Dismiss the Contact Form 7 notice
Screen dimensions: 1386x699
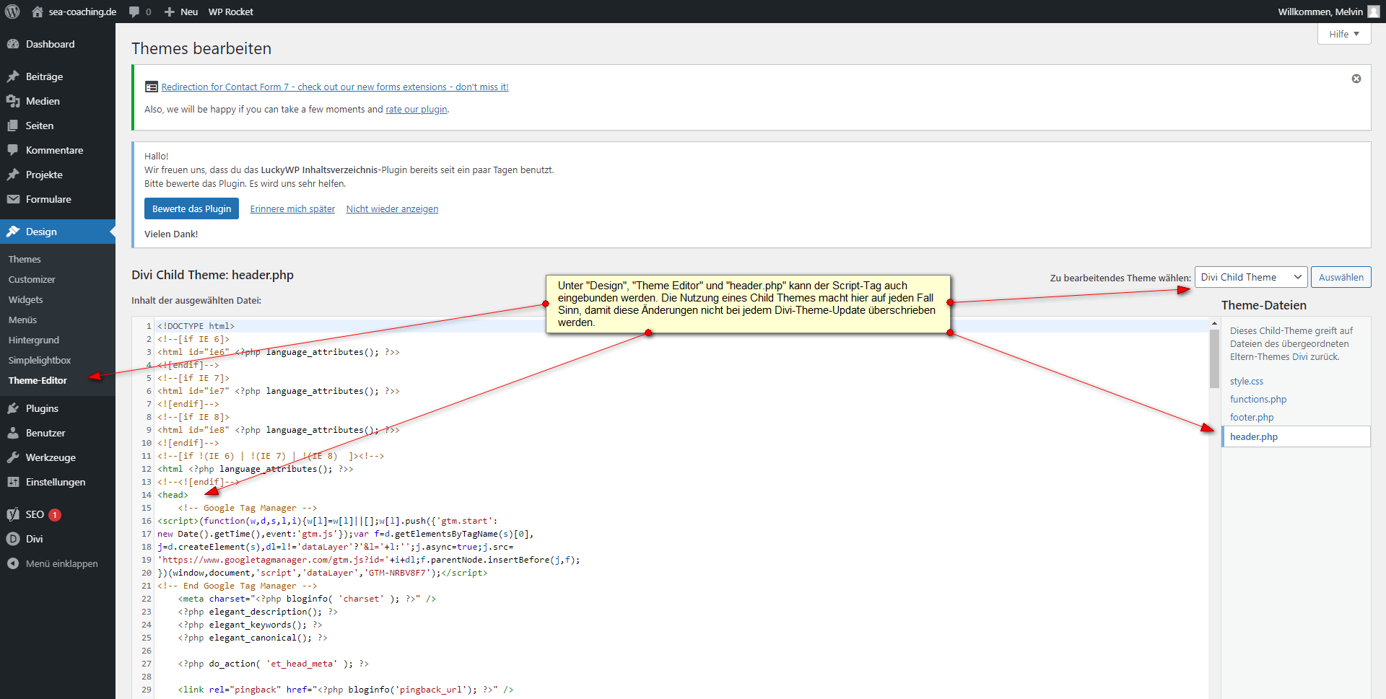tap(1356, 79)
